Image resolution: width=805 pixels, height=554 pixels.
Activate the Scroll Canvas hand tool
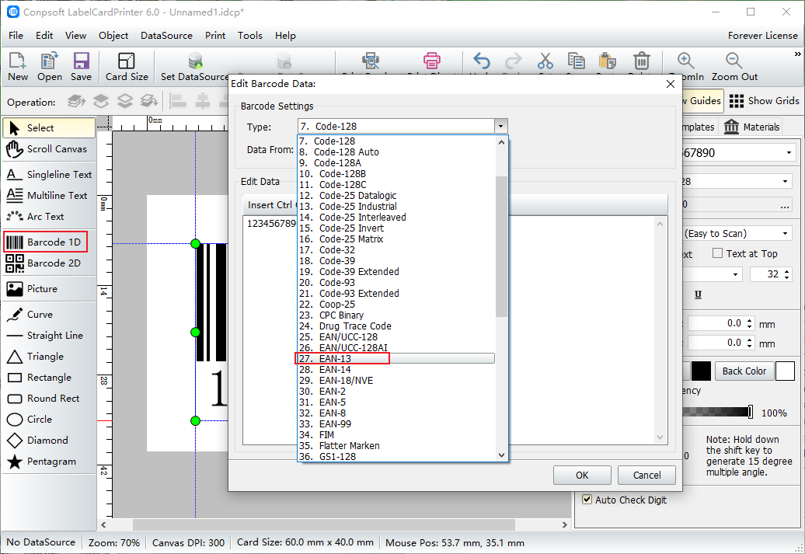point(49,149)
